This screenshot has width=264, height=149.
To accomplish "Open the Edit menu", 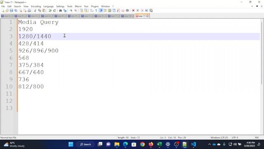I will tap(9, 7).
